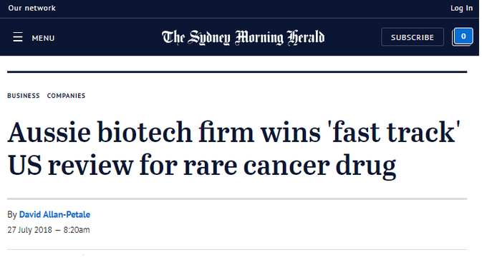The height and width of the screenshot is (257, 487).
Task: Click the 'fast track' phrase in the headline
Action: 396,132
